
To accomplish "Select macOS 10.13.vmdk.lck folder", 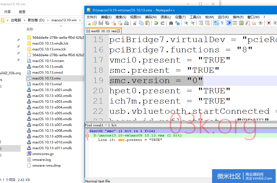I will point(50,43).
